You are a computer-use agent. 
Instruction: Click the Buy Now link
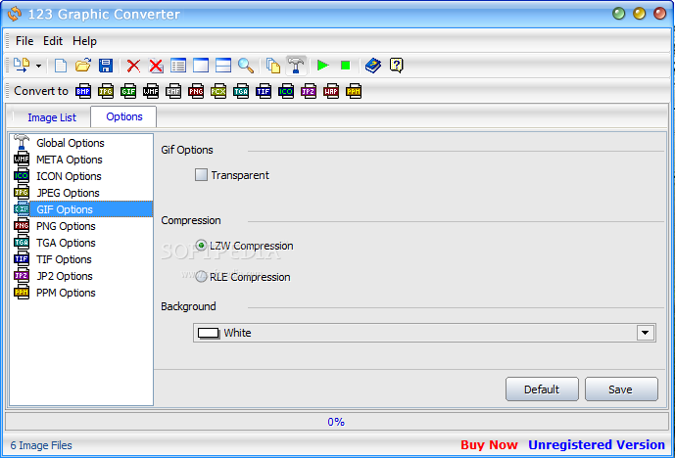point(489,444)
